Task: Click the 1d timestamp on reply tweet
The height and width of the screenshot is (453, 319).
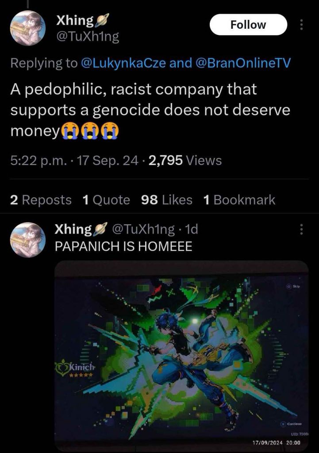Action: pyautogui.click(x=191, y=230)
